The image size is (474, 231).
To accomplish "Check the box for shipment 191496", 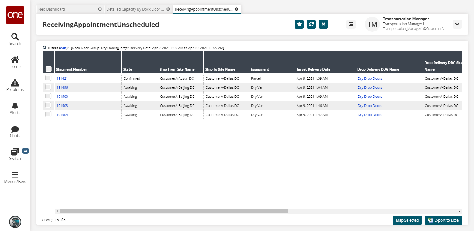I will [48, 87].
